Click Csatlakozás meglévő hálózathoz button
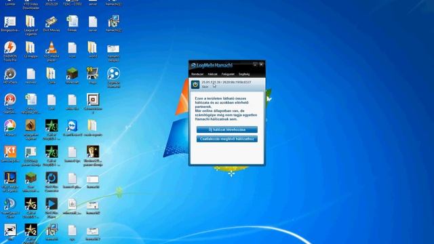The image size is (434, 244). tap(227, 139)
